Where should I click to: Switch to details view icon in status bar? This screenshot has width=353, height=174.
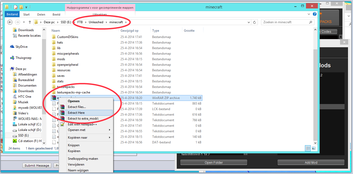pos(308,148)
